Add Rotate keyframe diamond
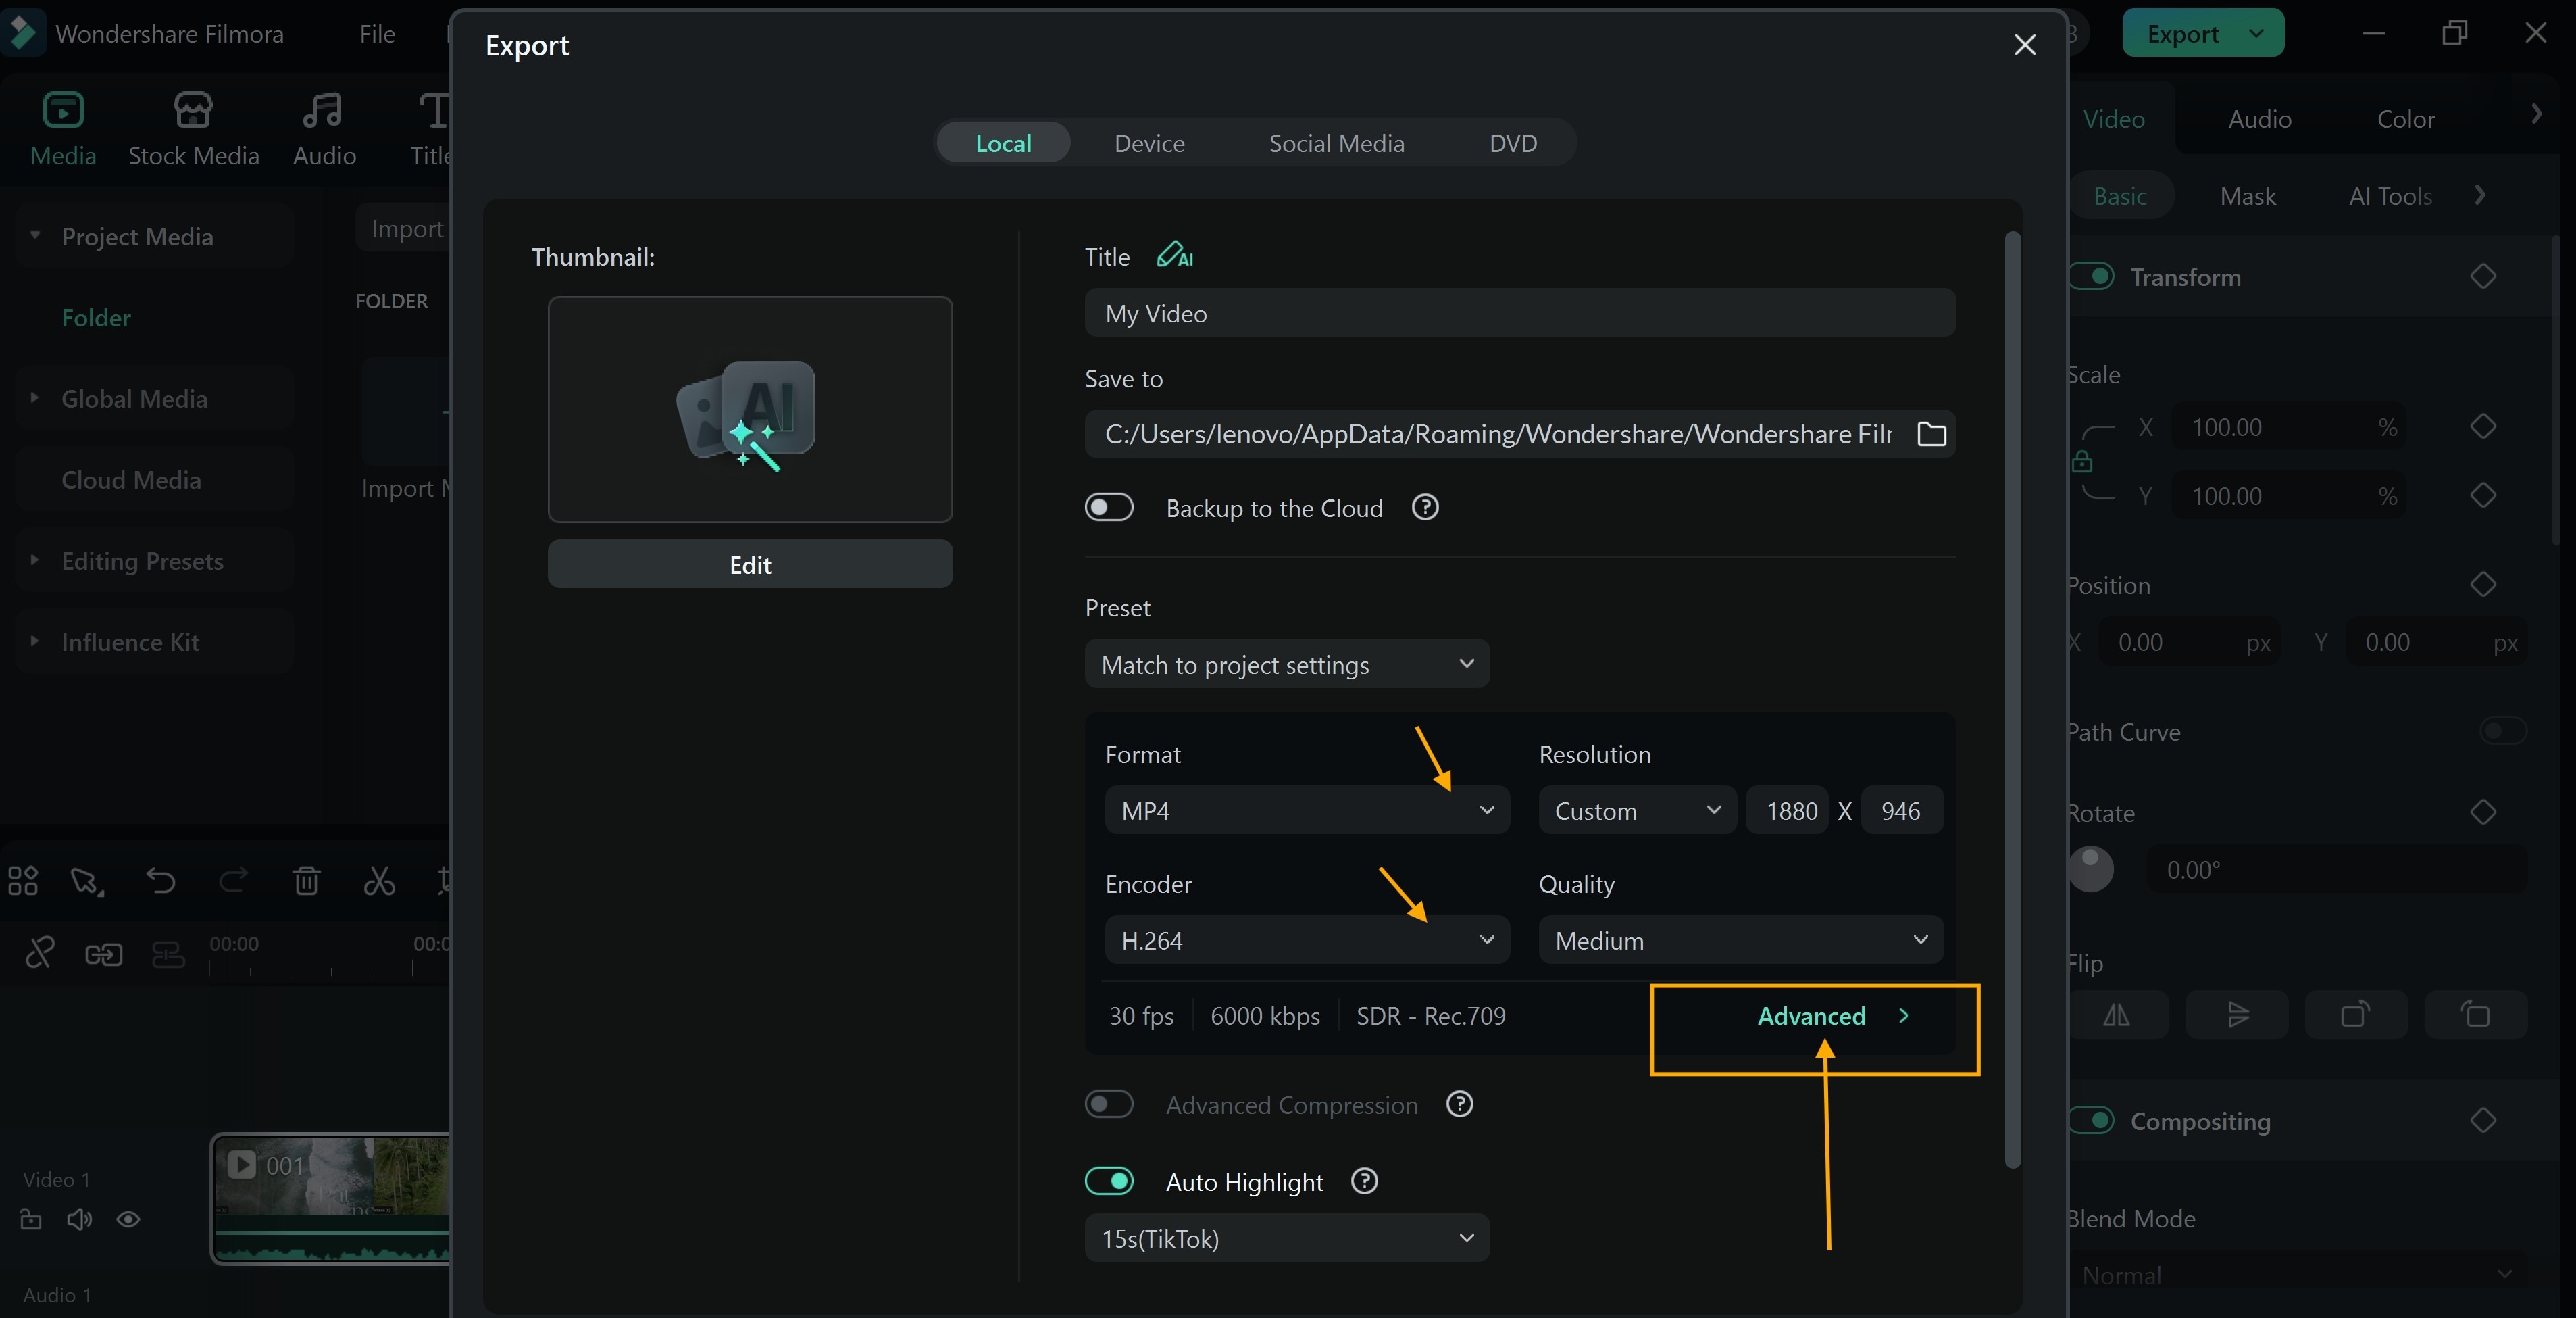 tap(2483, 812)
